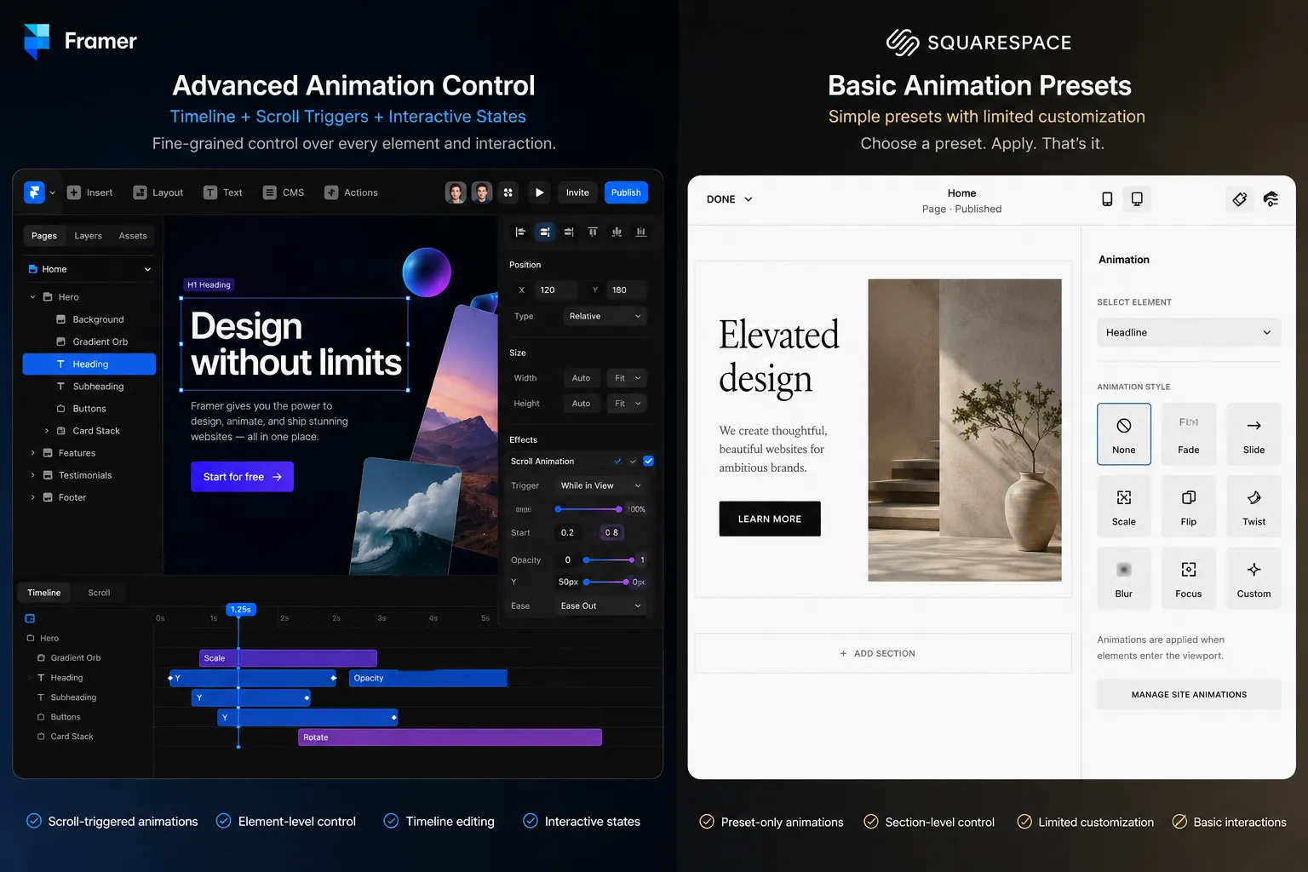Open the Select Element dropdown set to Headline

pos(1189,332)
